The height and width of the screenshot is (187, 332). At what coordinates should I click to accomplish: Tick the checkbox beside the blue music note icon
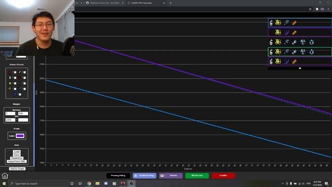click(20, 95)
